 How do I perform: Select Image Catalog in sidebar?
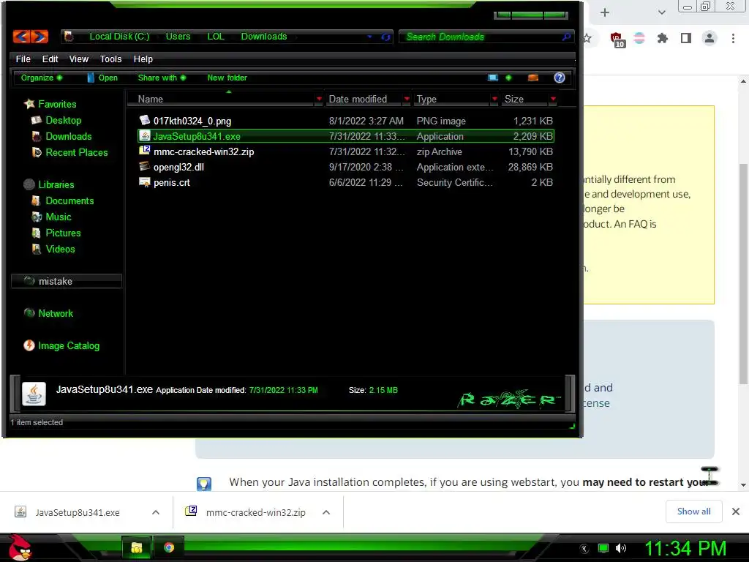click(68, 345)
